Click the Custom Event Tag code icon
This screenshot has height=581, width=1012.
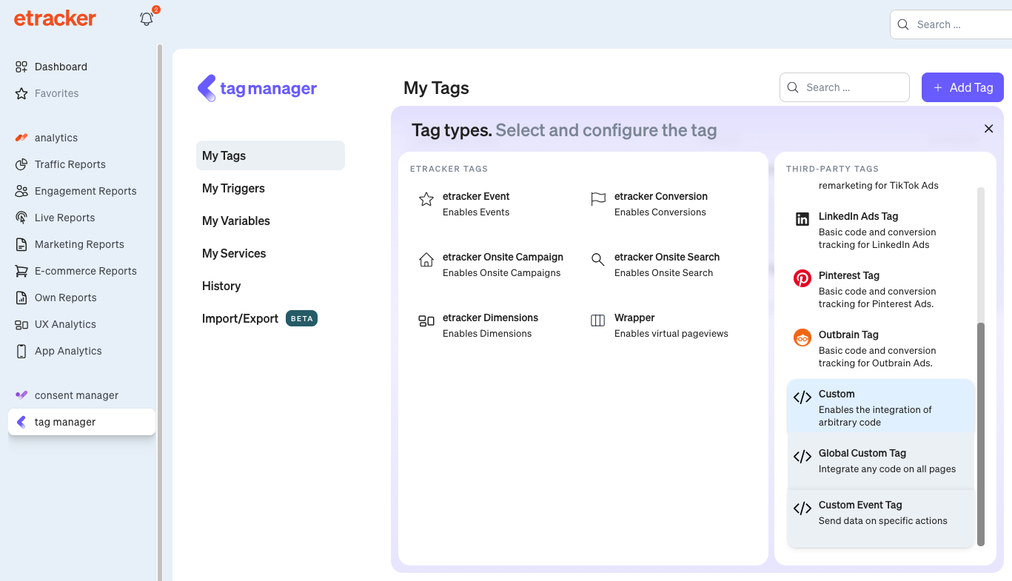point(802,508)
